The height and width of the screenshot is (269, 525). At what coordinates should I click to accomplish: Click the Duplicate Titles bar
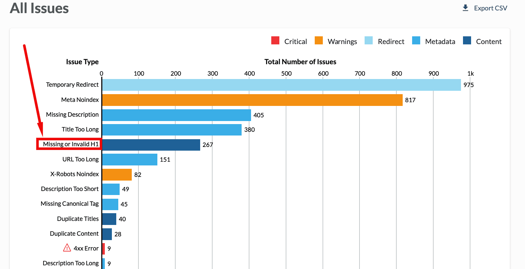(109, 219)
